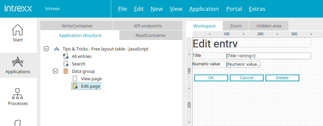Viewport: 323px width, 126px height.
Task: Open the Processes module
Action: click(x=18, y=97)
